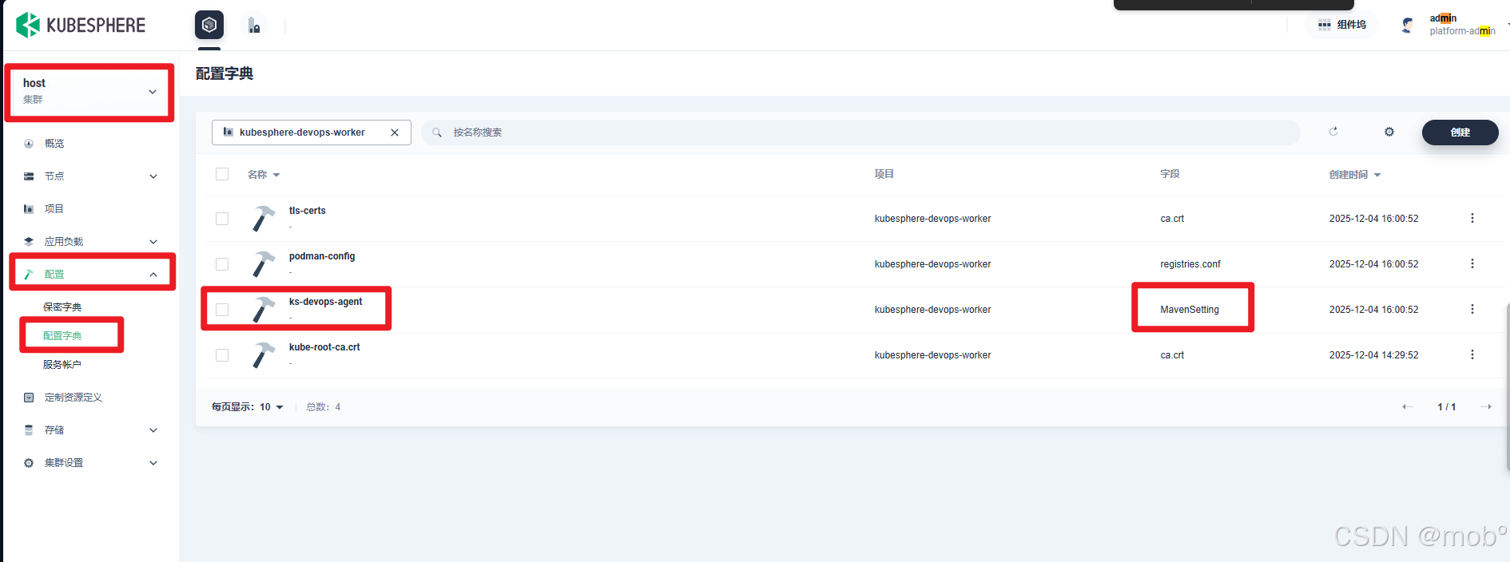1510x562 pixels.
Task: Open more actions for tls-certs
Action: pyautogui.click(x=1472, y=219)
